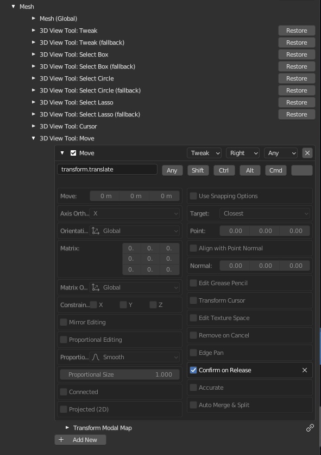
Task: Toggle the Ctrl modifier button
Action: tap(224, 170)
